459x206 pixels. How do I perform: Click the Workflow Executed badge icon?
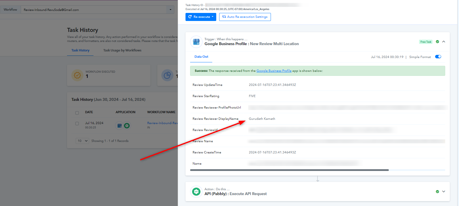77,75
